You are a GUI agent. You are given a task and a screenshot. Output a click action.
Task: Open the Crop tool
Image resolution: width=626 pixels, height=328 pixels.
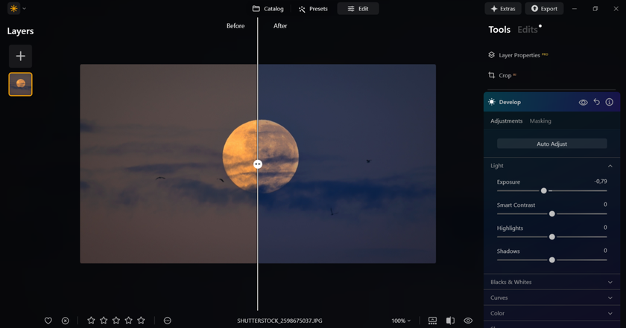tap(502, 75)
